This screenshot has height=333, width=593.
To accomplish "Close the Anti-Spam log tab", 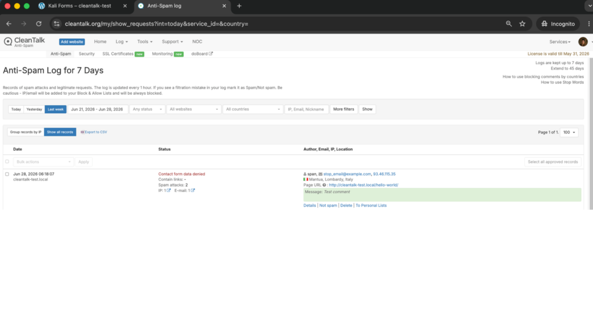I will tap(224, 6).
